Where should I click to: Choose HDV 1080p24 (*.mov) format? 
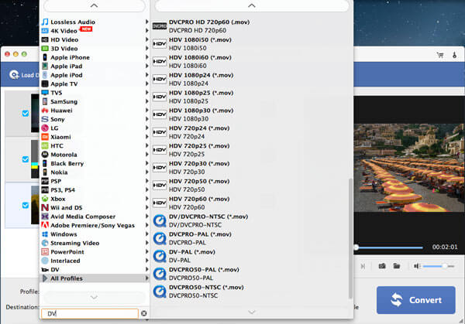tap(250, 80)
